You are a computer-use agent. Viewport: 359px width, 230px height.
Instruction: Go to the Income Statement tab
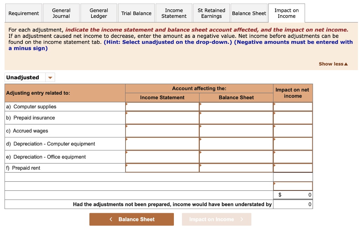(x=174, y=13)
